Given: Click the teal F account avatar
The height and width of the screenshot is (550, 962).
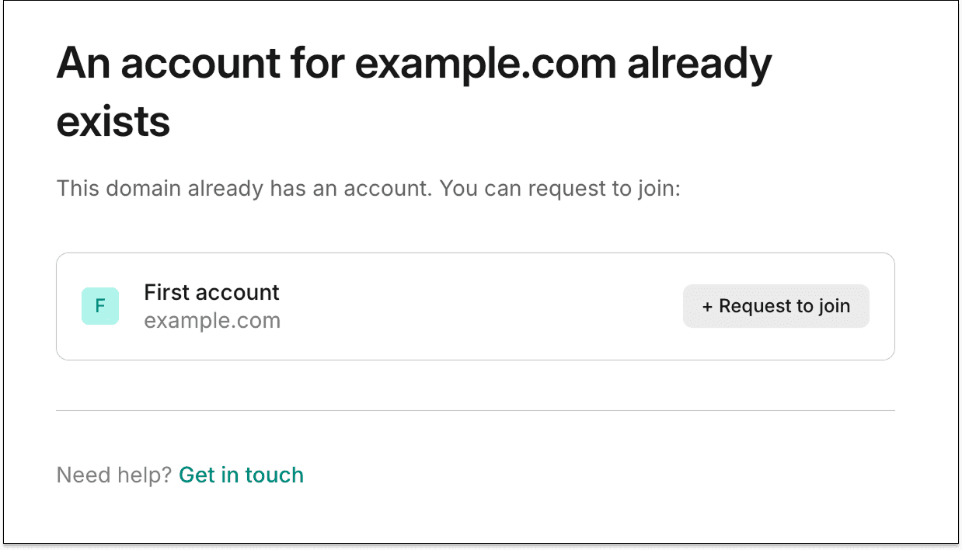Looking at the screenshot, I should click(100, 306).
